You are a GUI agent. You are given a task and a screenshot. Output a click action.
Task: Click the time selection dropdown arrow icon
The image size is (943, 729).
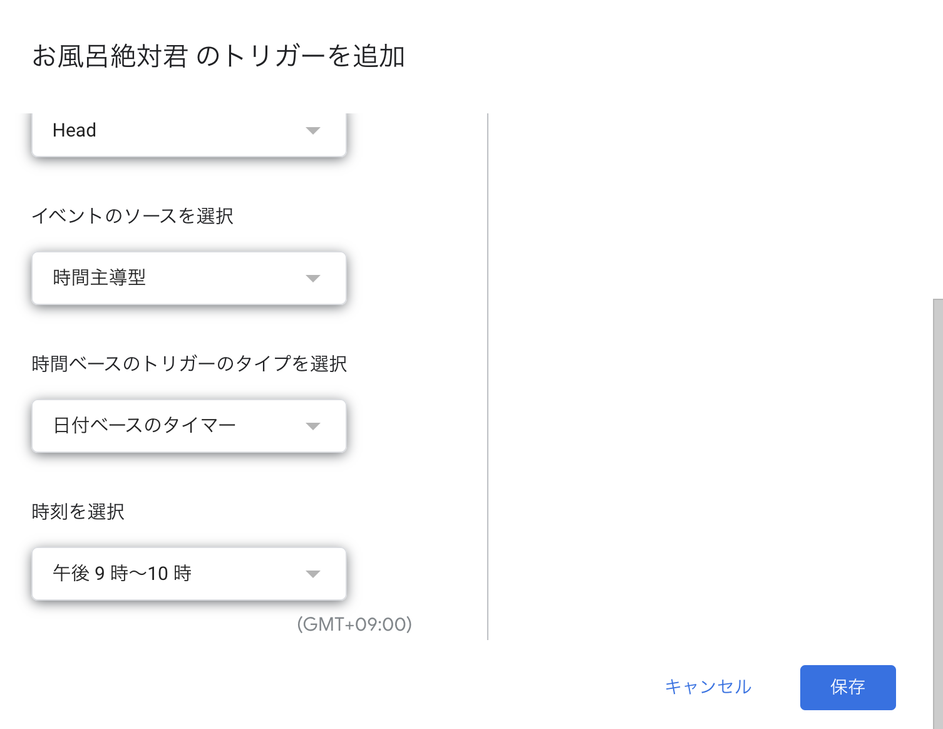pos(313,573)
